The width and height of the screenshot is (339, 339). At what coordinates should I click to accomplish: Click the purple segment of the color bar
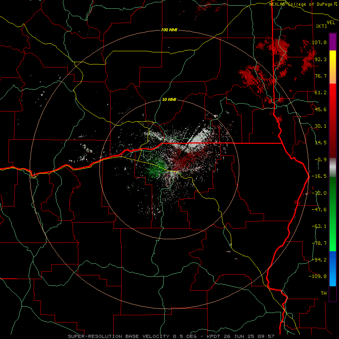click(333, 42)
